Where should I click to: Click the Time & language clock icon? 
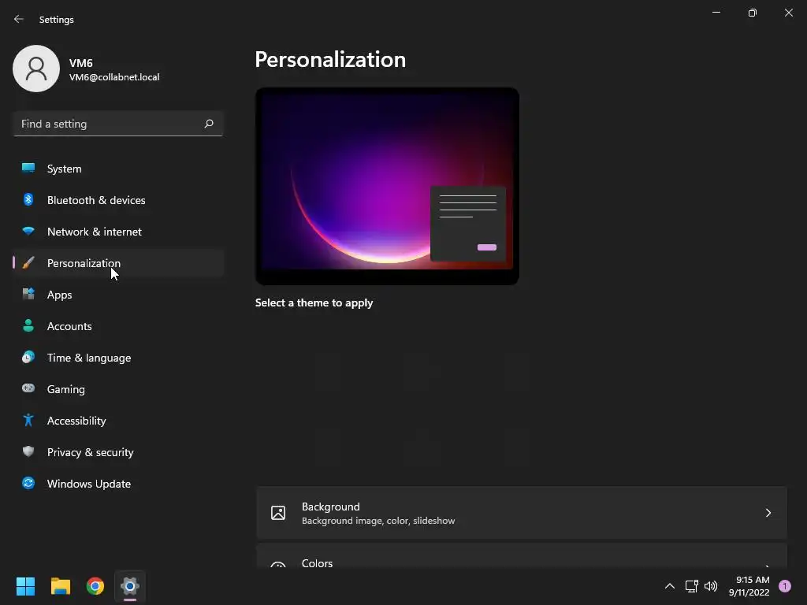tap(28, 357)
